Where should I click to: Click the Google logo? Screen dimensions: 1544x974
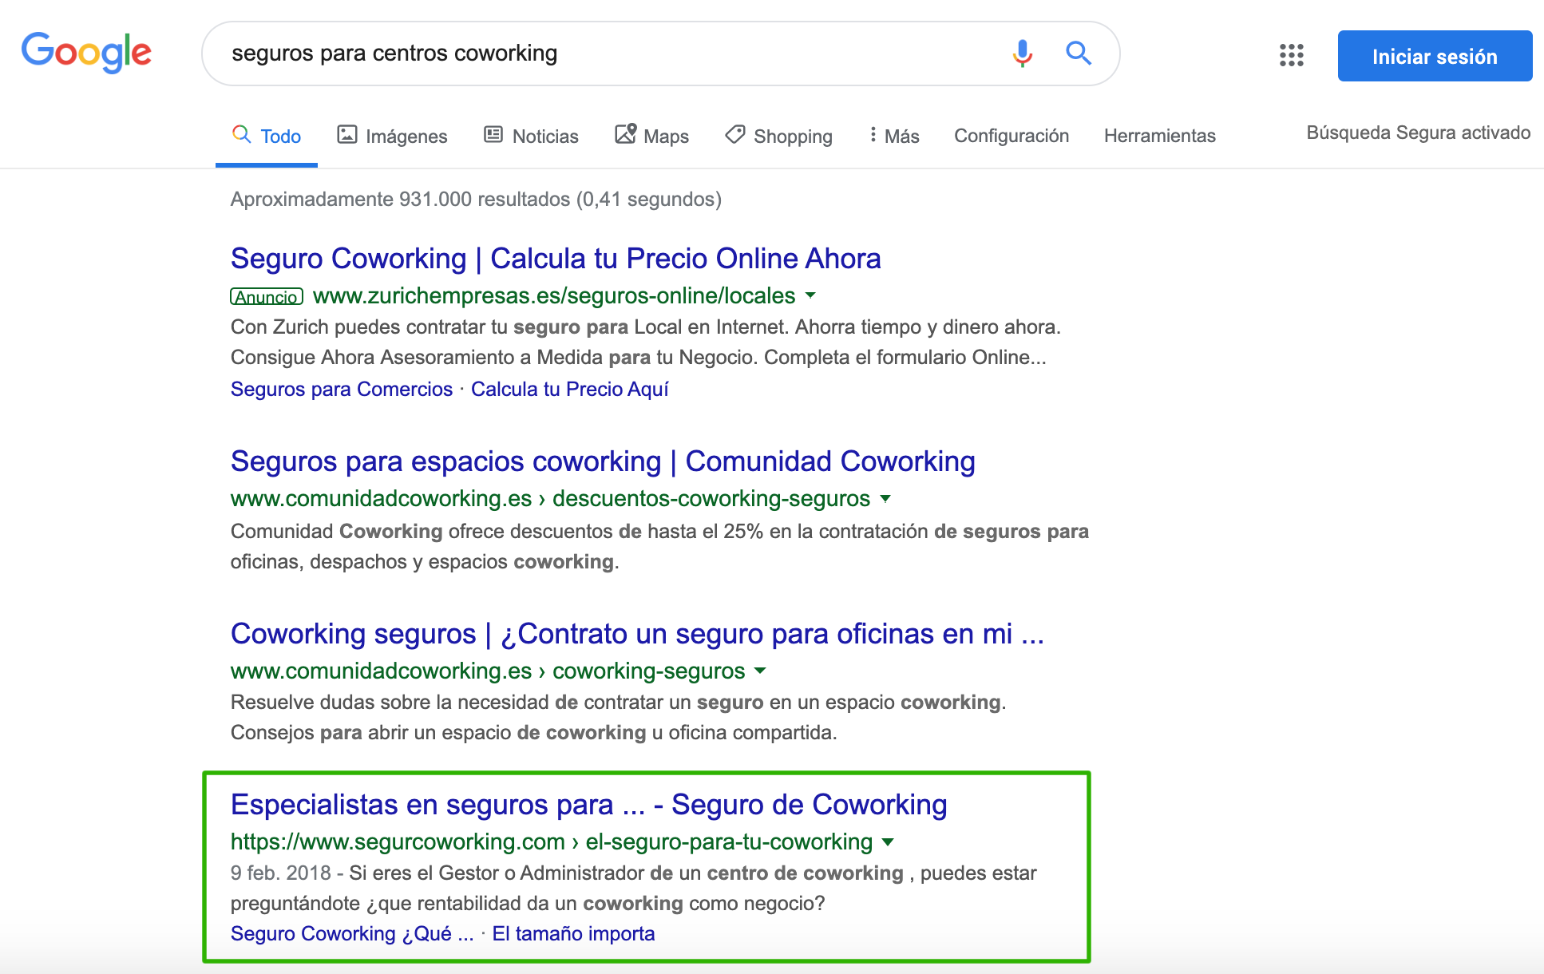coord(86,53)
